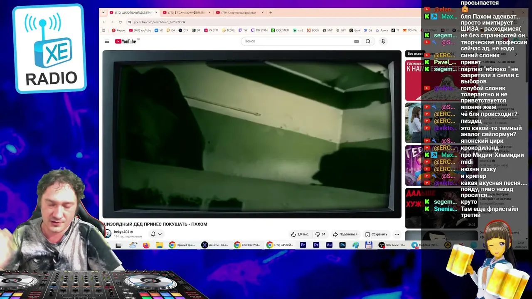Viewport: 532px width, 299px height.
Task: Reload the page in the browser
Action: (x=120, y=22)
